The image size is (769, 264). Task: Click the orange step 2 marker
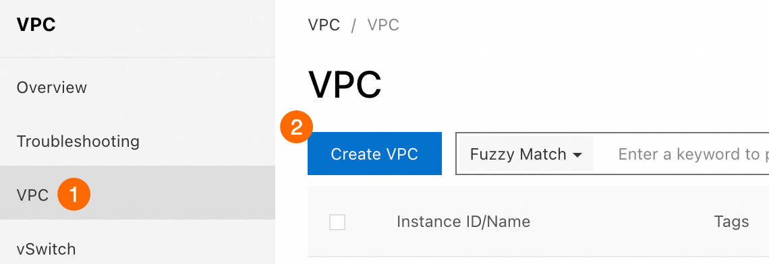click(x=296, y=129)
